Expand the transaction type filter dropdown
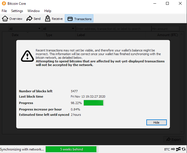Screen dimensions: 187x153 (x=59, y=29)
